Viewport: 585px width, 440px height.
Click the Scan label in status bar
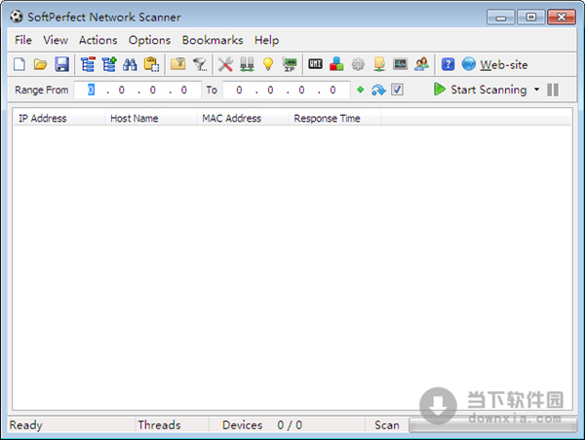pos(387,425)
